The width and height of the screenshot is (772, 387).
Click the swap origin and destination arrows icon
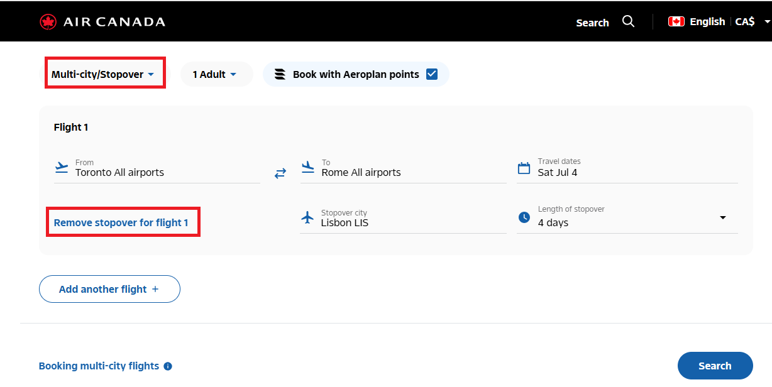[280, 173]
